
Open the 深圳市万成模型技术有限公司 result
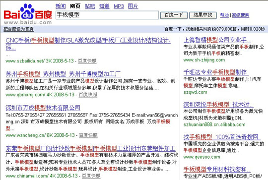click(x=43, y=108)
